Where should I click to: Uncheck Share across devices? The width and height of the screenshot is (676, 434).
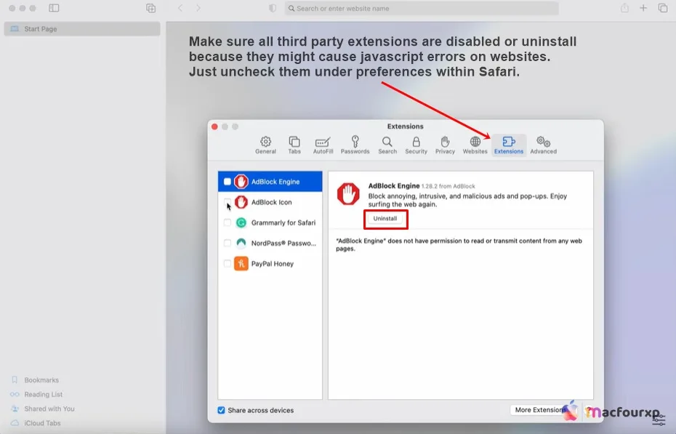221,410
